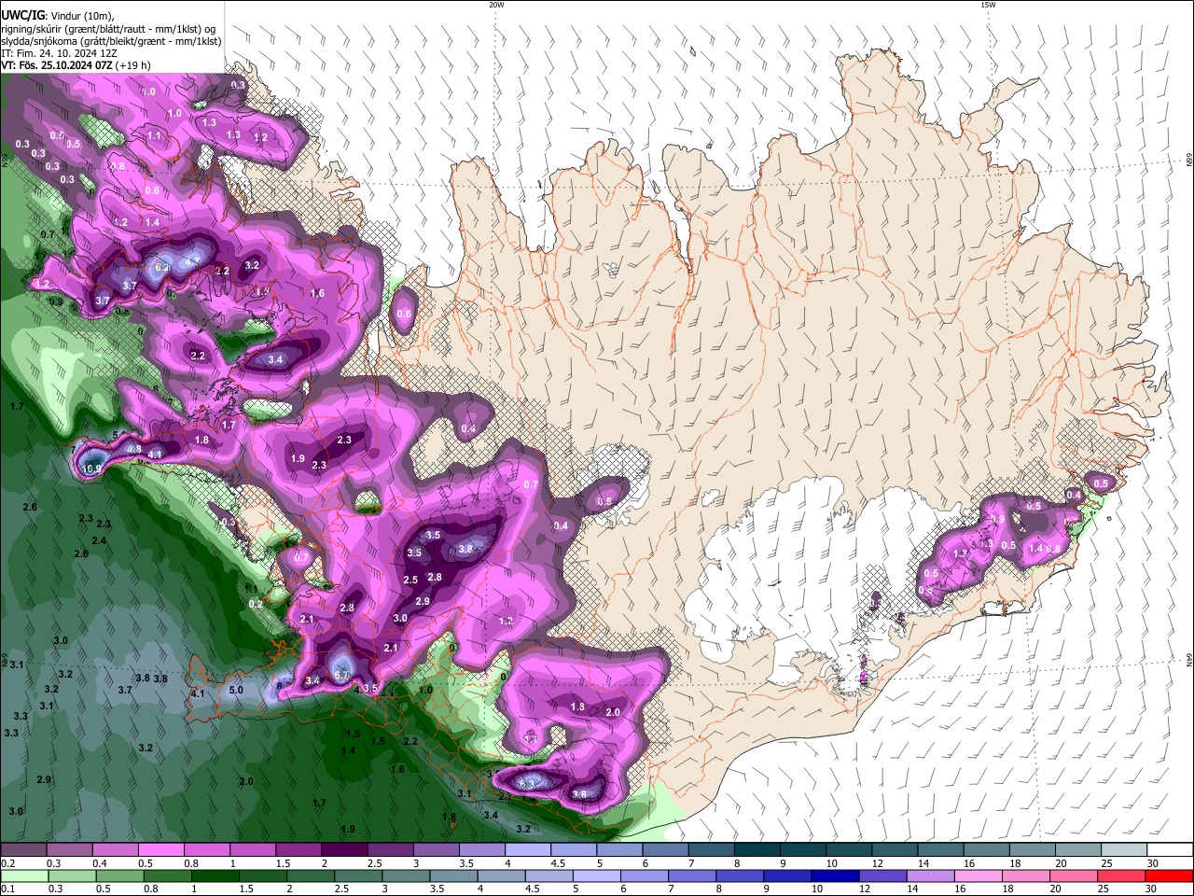The height and width of the screenshot is (896, 1194).
Task: Choose upper legend swatch between 18 and 20
Action: click(1034, 850)
